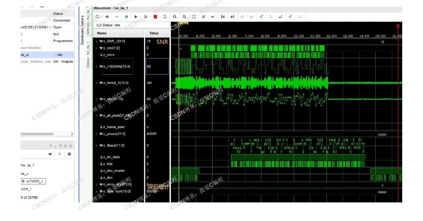This screenshot has height=221, width=423.
Task: Go to previous marker icon
Action: pyautogui.click(x=271, y=17)
